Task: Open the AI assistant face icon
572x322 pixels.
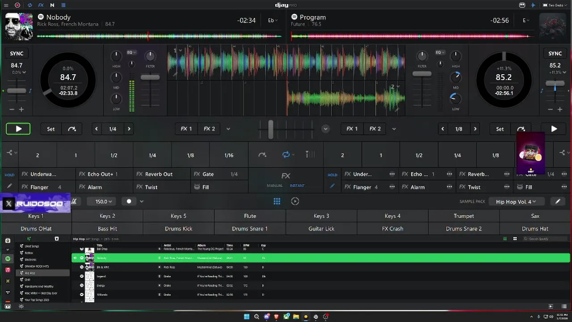Action: 522,5
